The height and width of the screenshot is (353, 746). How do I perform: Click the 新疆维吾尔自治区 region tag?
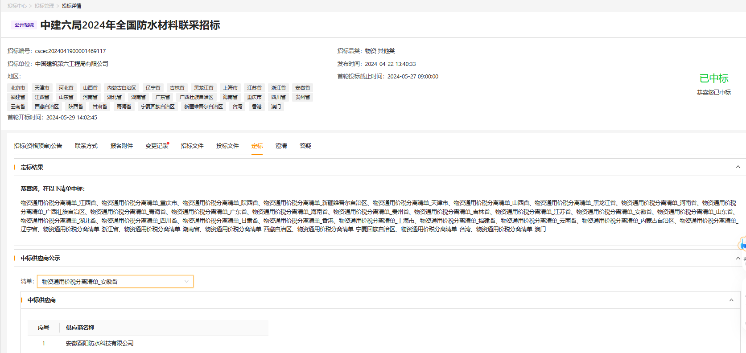(204, 107)
